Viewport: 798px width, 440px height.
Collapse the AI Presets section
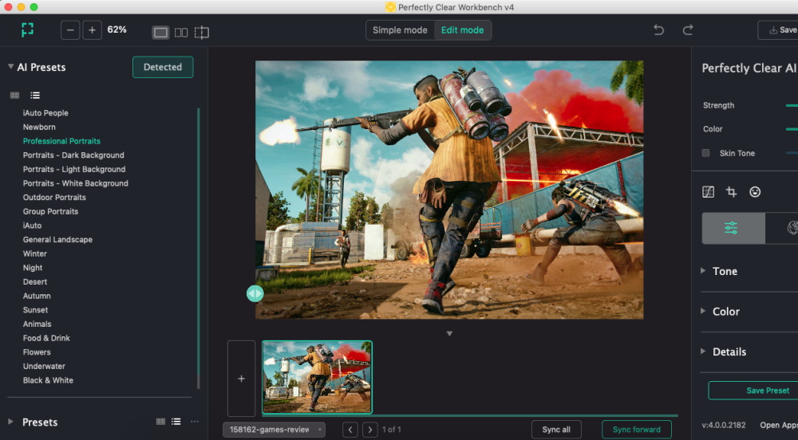tap(10, 67)
